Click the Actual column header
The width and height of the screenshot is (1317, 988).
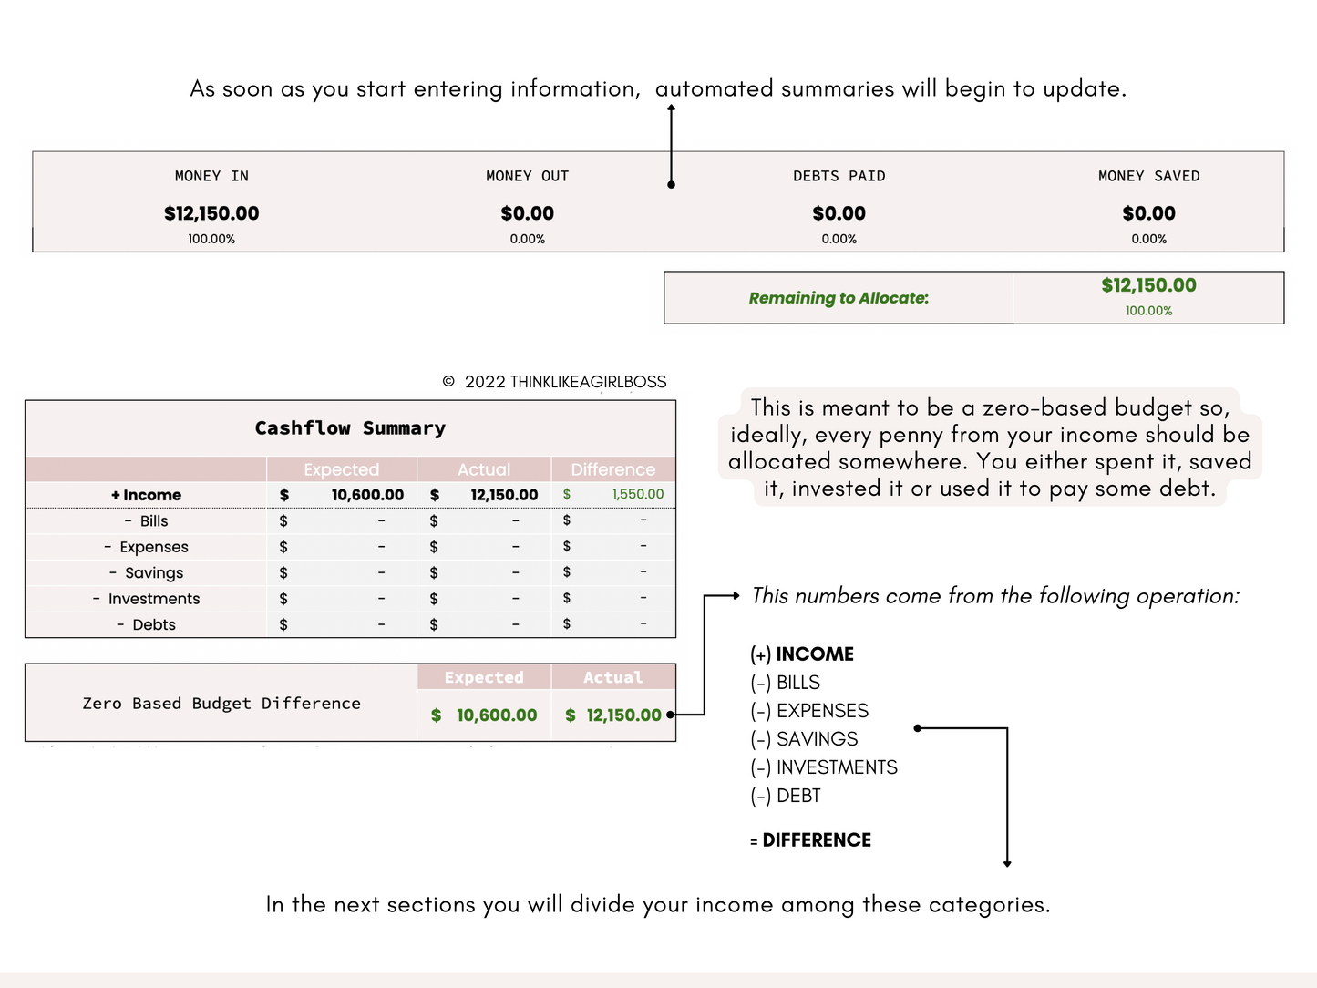click(x=484, y=468)
